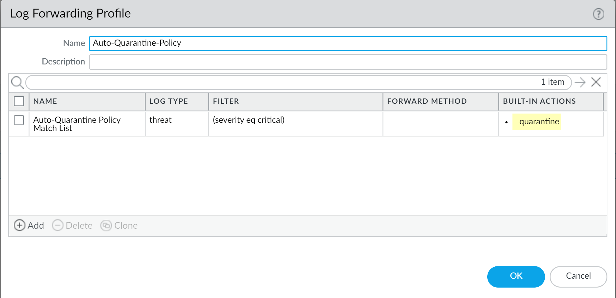Check the Auto-Quarantine Policy Match List row
This screenshot has height=298, width=616.
[x=19, y=120]
